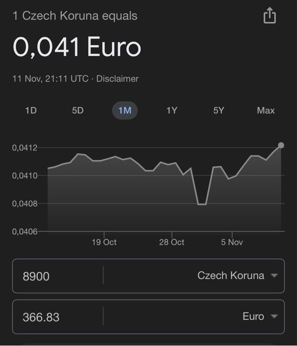Select the 5D time range
297x346 pixels.
77,111
